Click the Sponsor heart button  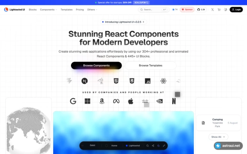point(187,10)
